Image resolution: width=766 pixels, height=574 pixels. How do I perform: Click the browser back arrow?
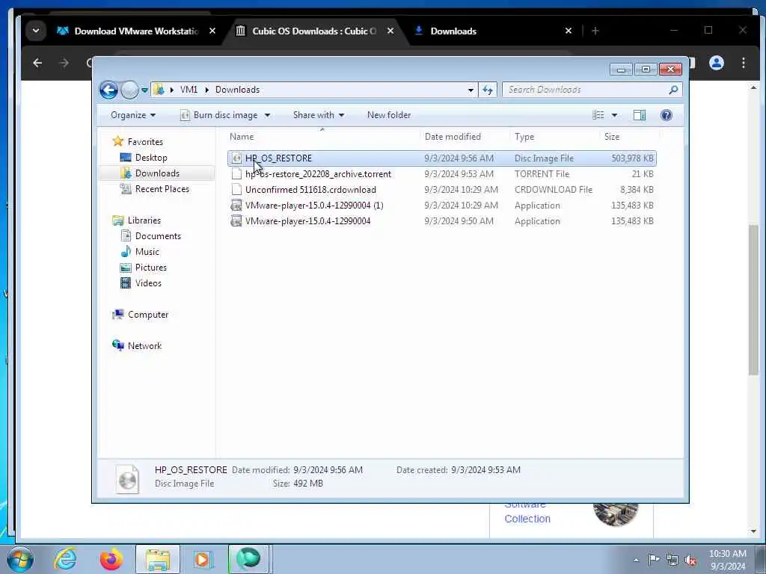click(x=37, y=63)
